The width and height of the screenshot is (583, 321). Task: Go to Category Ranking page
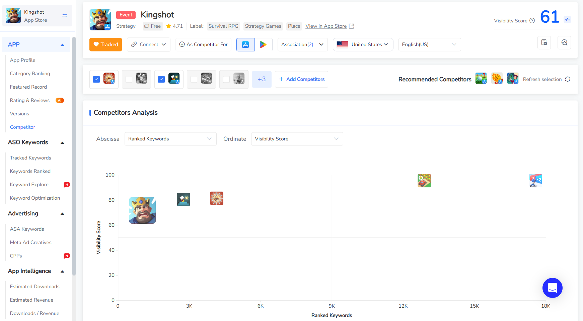pos(30,74)
